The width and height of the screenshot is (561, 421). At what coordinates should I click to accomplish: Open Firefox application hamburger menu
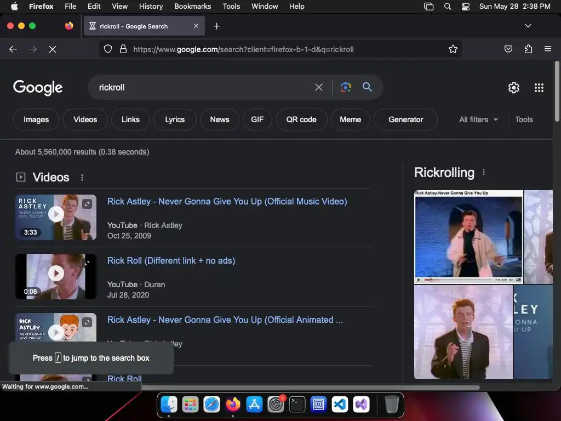[x=548, y=49]
